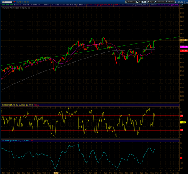The image size is (188, 174).
Task: Open the Studies menu
Action: point(170,2)
